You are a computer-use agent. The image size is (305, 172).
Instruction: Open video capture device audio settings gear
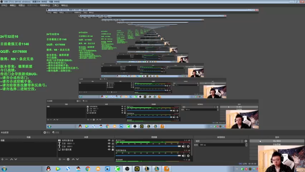coord(188,156)
